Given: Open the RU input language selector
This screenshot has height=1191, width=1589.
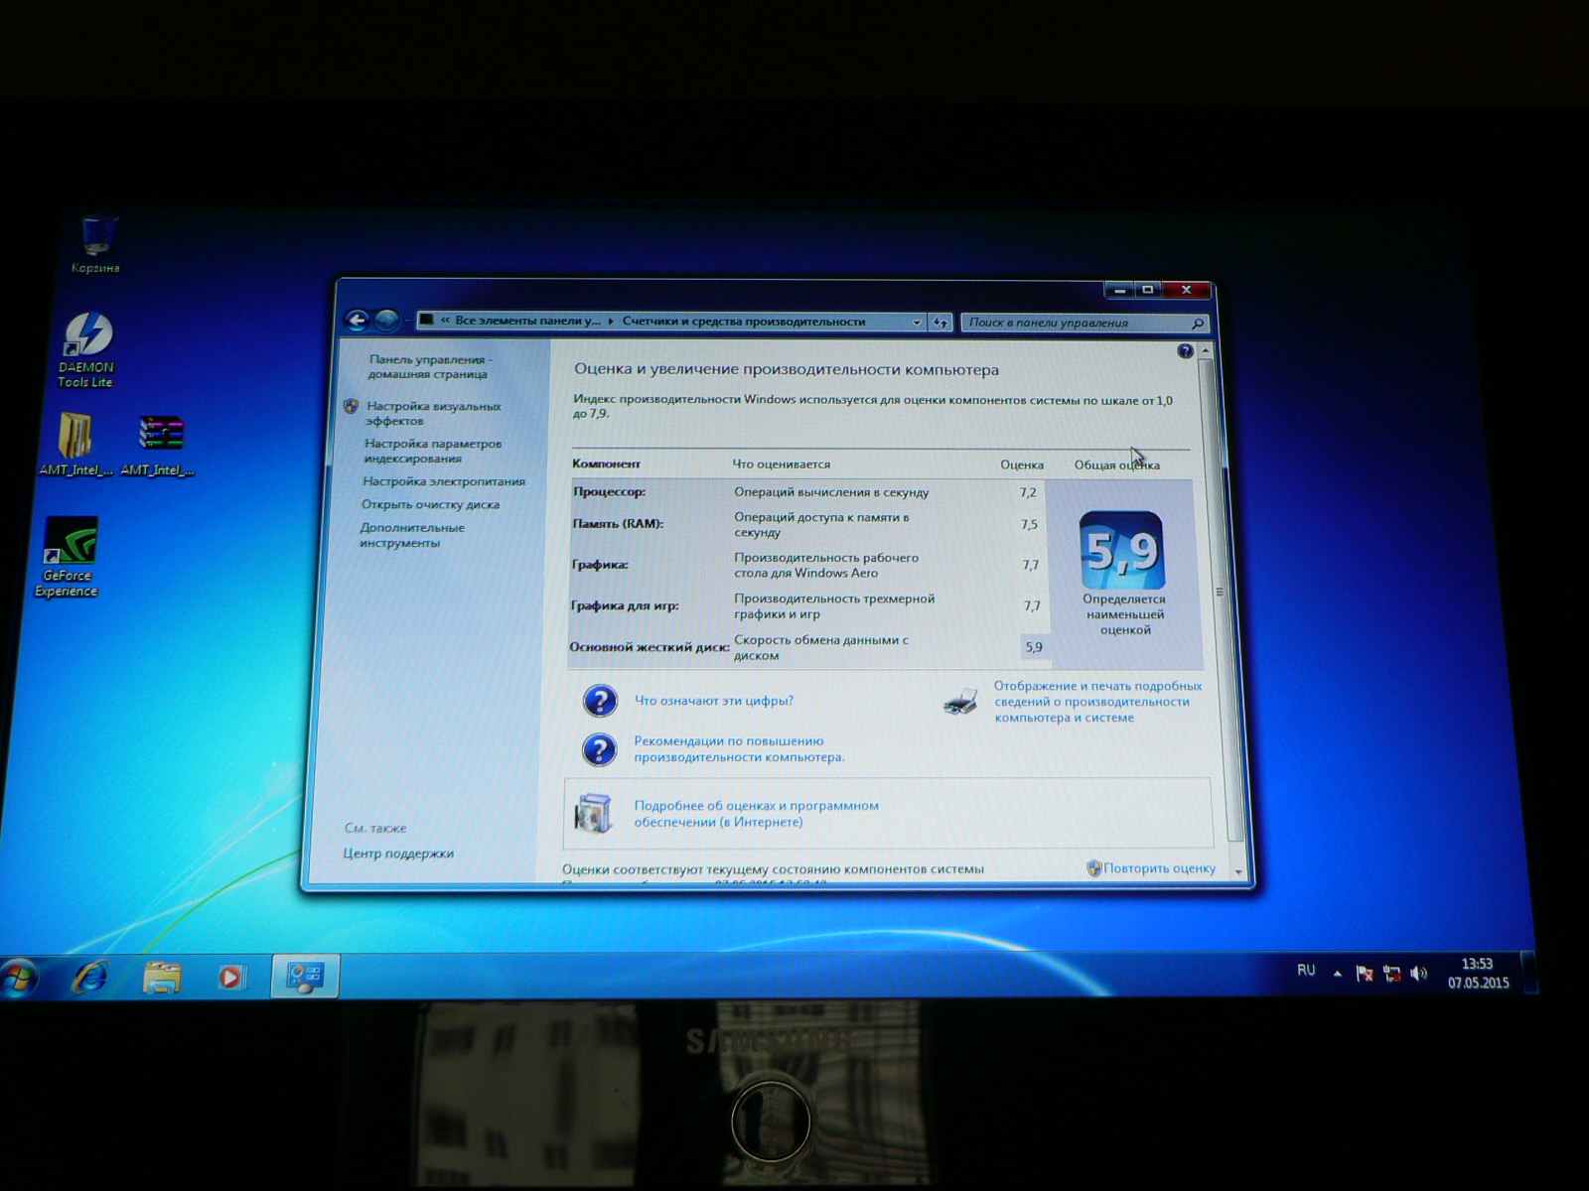Looking at the screenshot, I should click(1306, 971).
